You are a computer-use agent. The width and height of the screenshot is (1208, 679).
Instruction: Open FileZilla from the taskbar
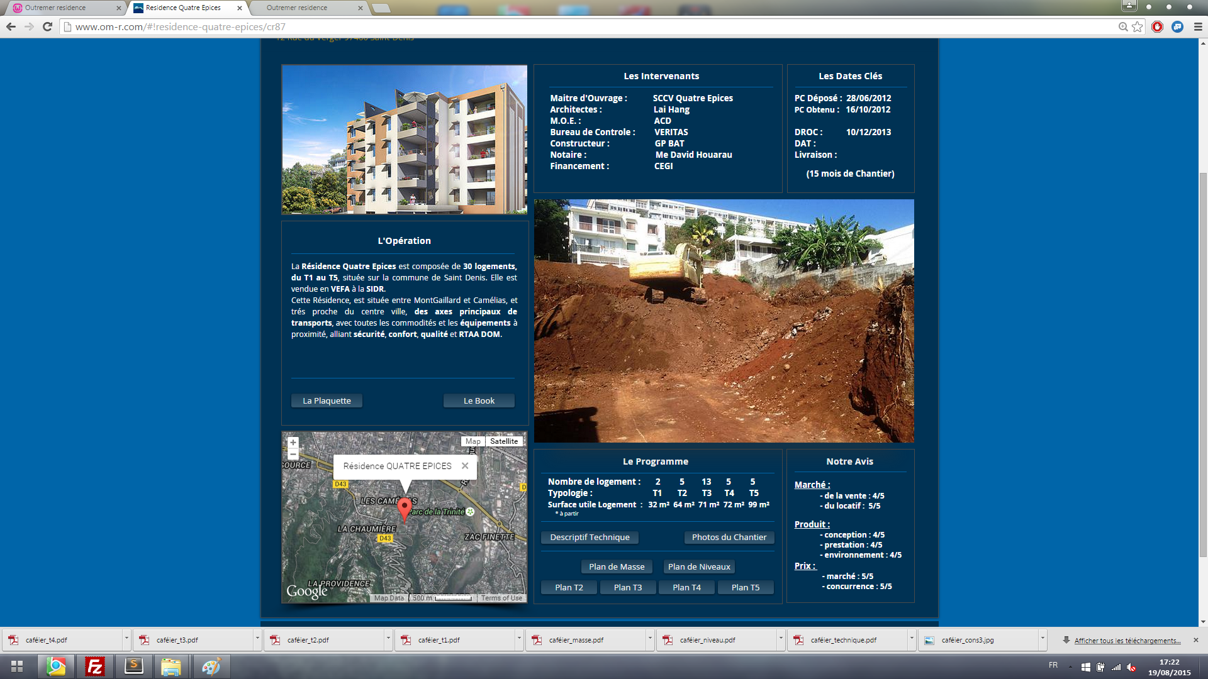[95, 666]
